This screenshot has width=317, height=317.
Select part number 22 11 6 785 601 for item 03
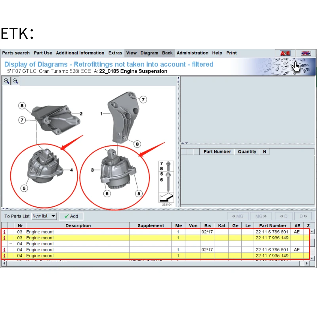(272, 232)
